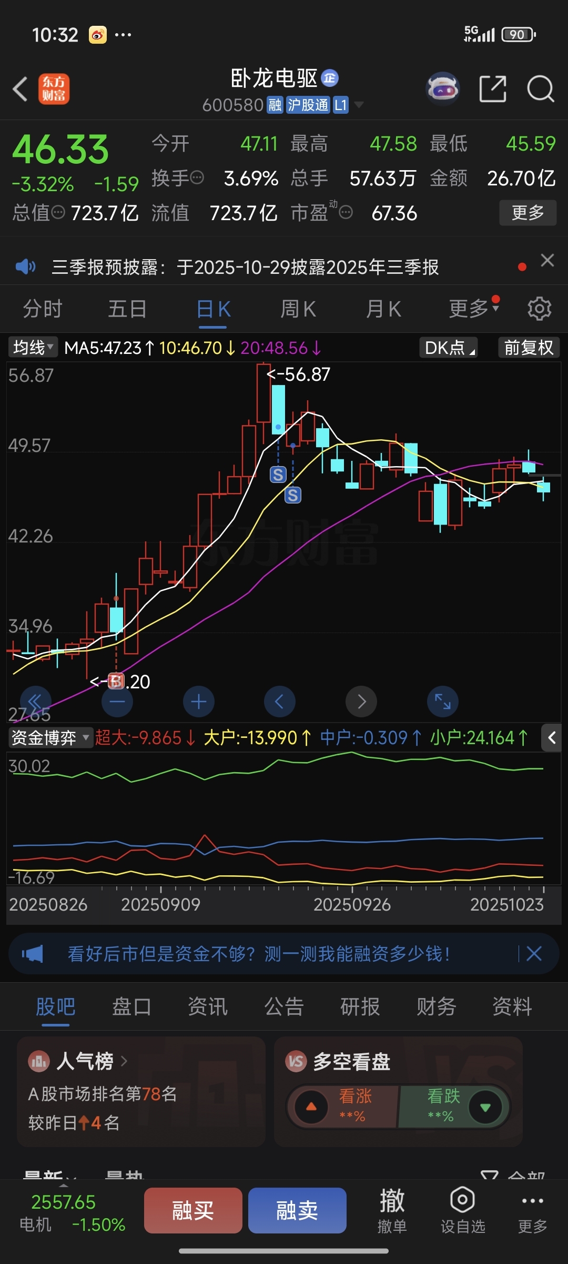Tap the speaker announcement icon
The width and height of the screenshot is (568, 1264).
[25, 266]
